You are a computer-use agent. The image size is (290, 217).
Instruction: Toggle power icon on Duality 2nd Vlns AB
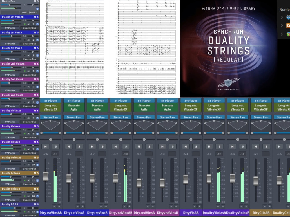tap(37, 71)
